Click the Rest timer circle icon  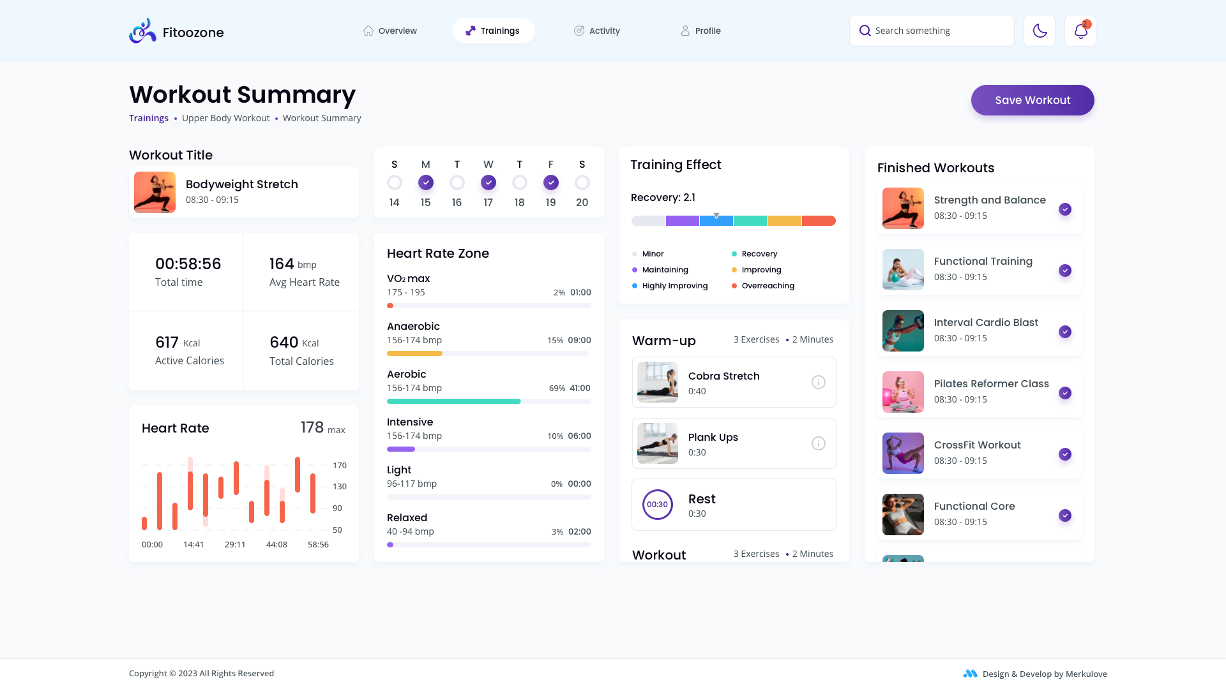[x=657, y=504]
